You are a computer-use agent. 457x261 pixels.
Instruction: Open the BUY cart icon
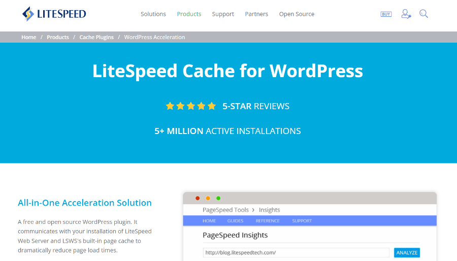[x=386, y=14]
